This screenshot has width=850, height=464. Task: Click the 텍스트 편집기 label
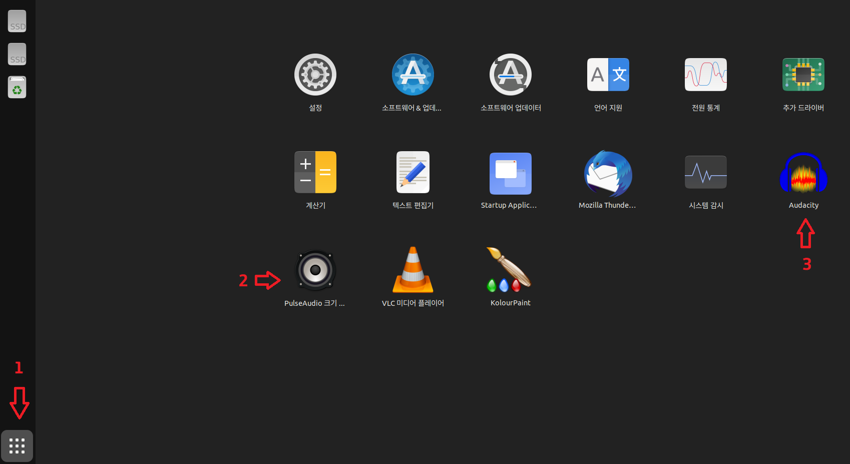point(413,205)
